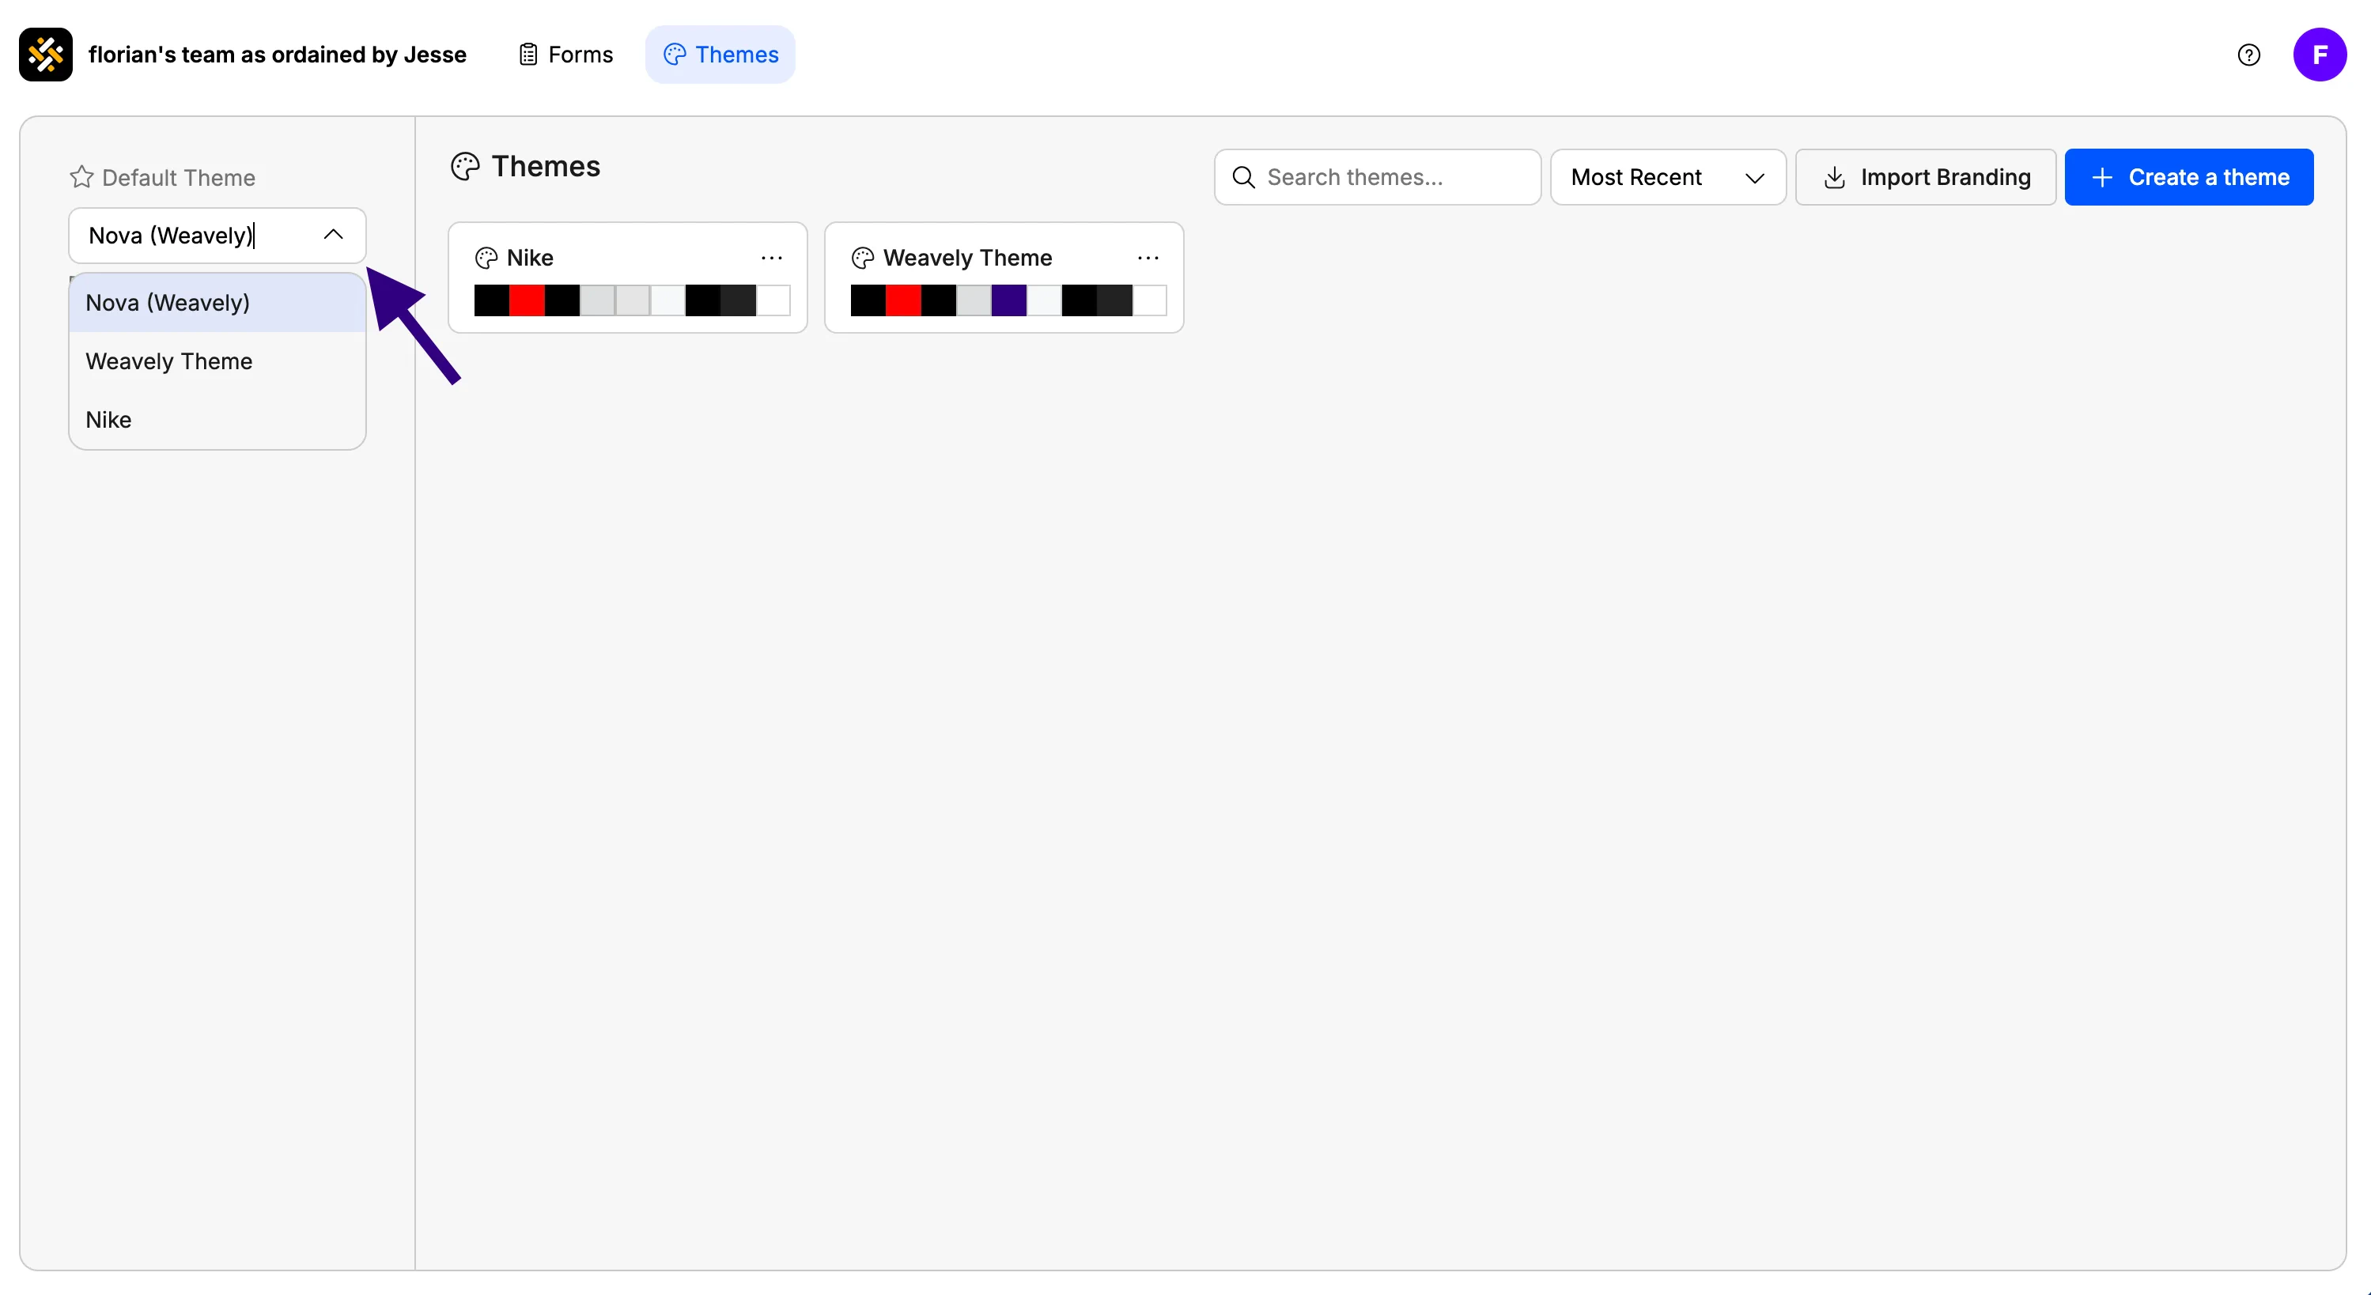Image resolution: width=2371 pixels, height=1295 pixels.
Task: Select Weavely Theme from the dropdown list
Action: click(x=217, y=362)
